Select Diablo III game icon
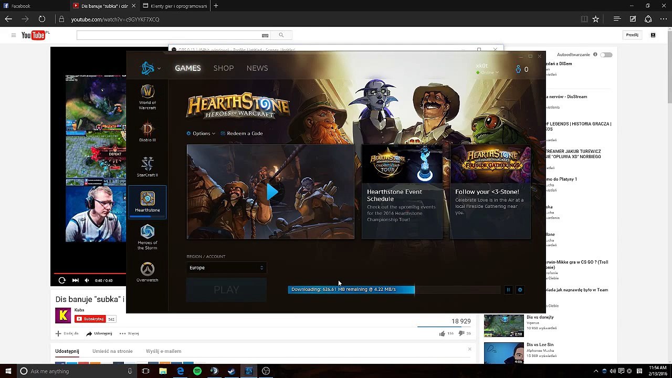672x378 pixels. (x=148, y=132)
